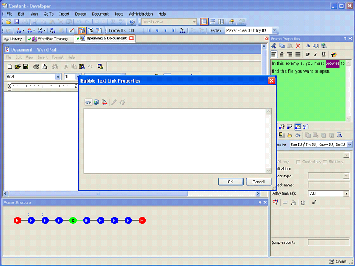
Task: Open the Delay time dropdown
Action: tap(346, 193)
